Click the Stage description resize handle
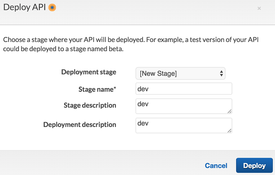Viewport: 275px width, 175px height. (229, 111)
